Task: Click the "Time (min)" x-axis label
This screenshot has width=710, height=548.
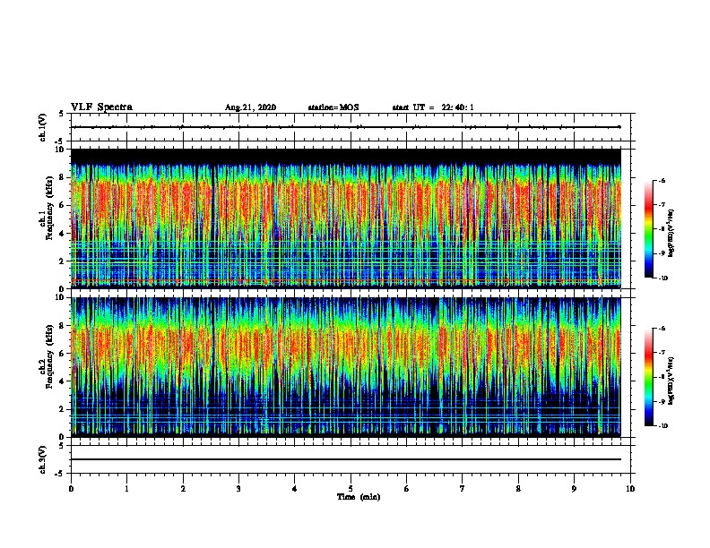Action: [x=359, y=497]
